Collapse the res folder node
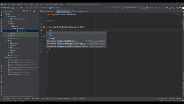184x104 pixels. click(x=6, y=40)
